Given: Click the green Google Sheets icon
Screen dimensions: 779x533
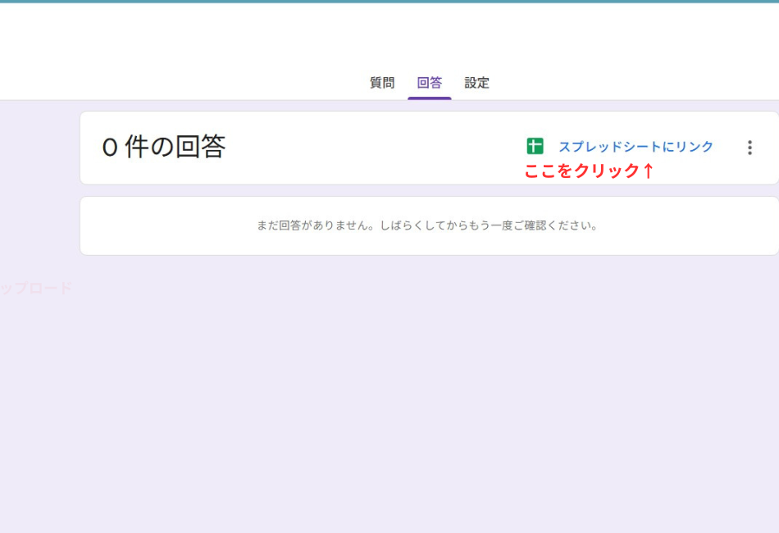Looking at the screenshot, I should click(535, 147).
